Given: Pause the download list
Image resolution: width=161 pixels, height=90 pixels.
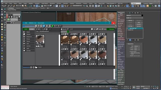Looking at the screenshot, I should 31,67.
